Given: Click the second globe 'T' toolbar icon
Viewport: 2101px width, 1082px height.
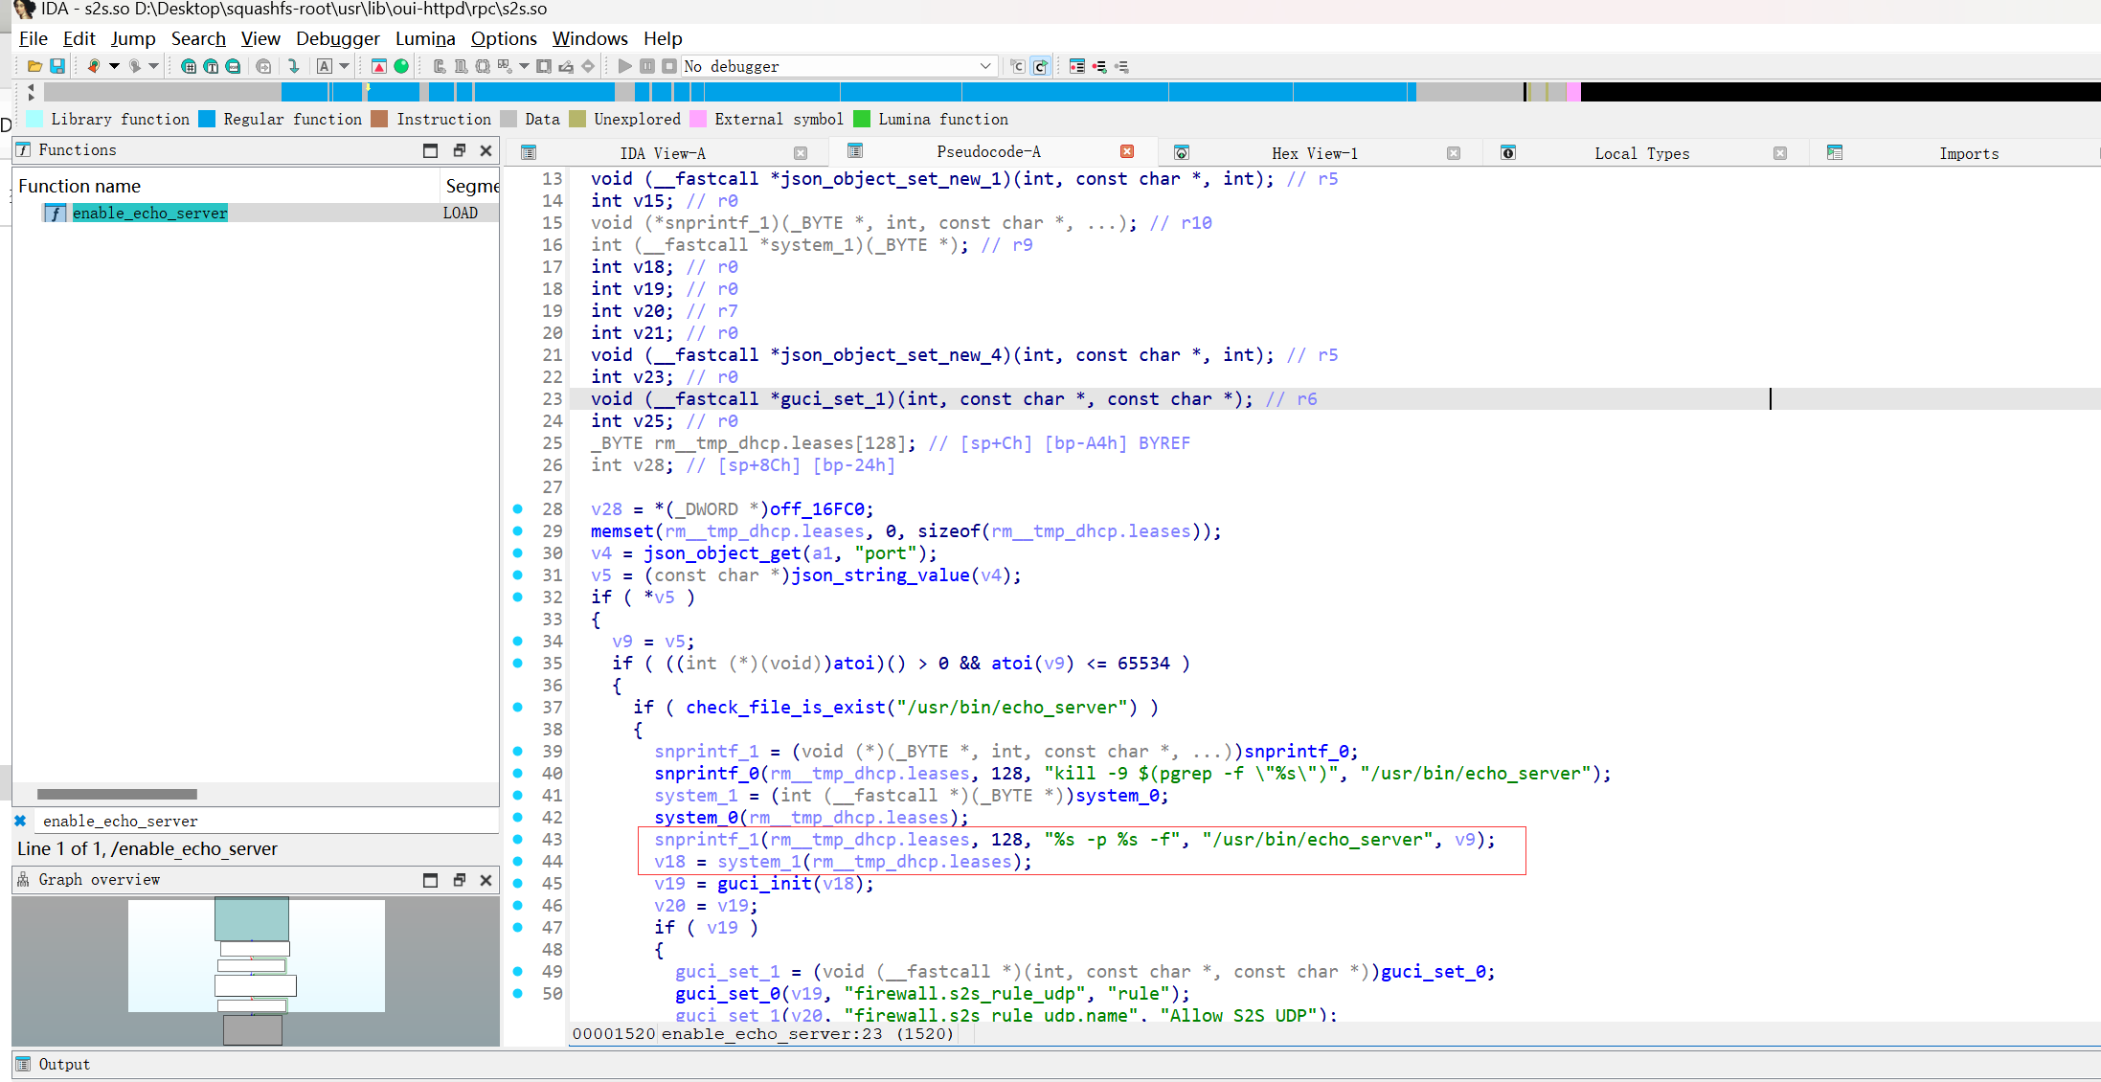Looking at the screenshot, I should pyautogui.click(x=211, y=66).
